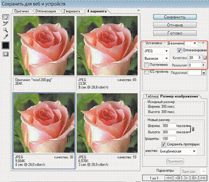Select the Slice Select tool
This screenshot has width=209, height=182.
pos(6,23)
